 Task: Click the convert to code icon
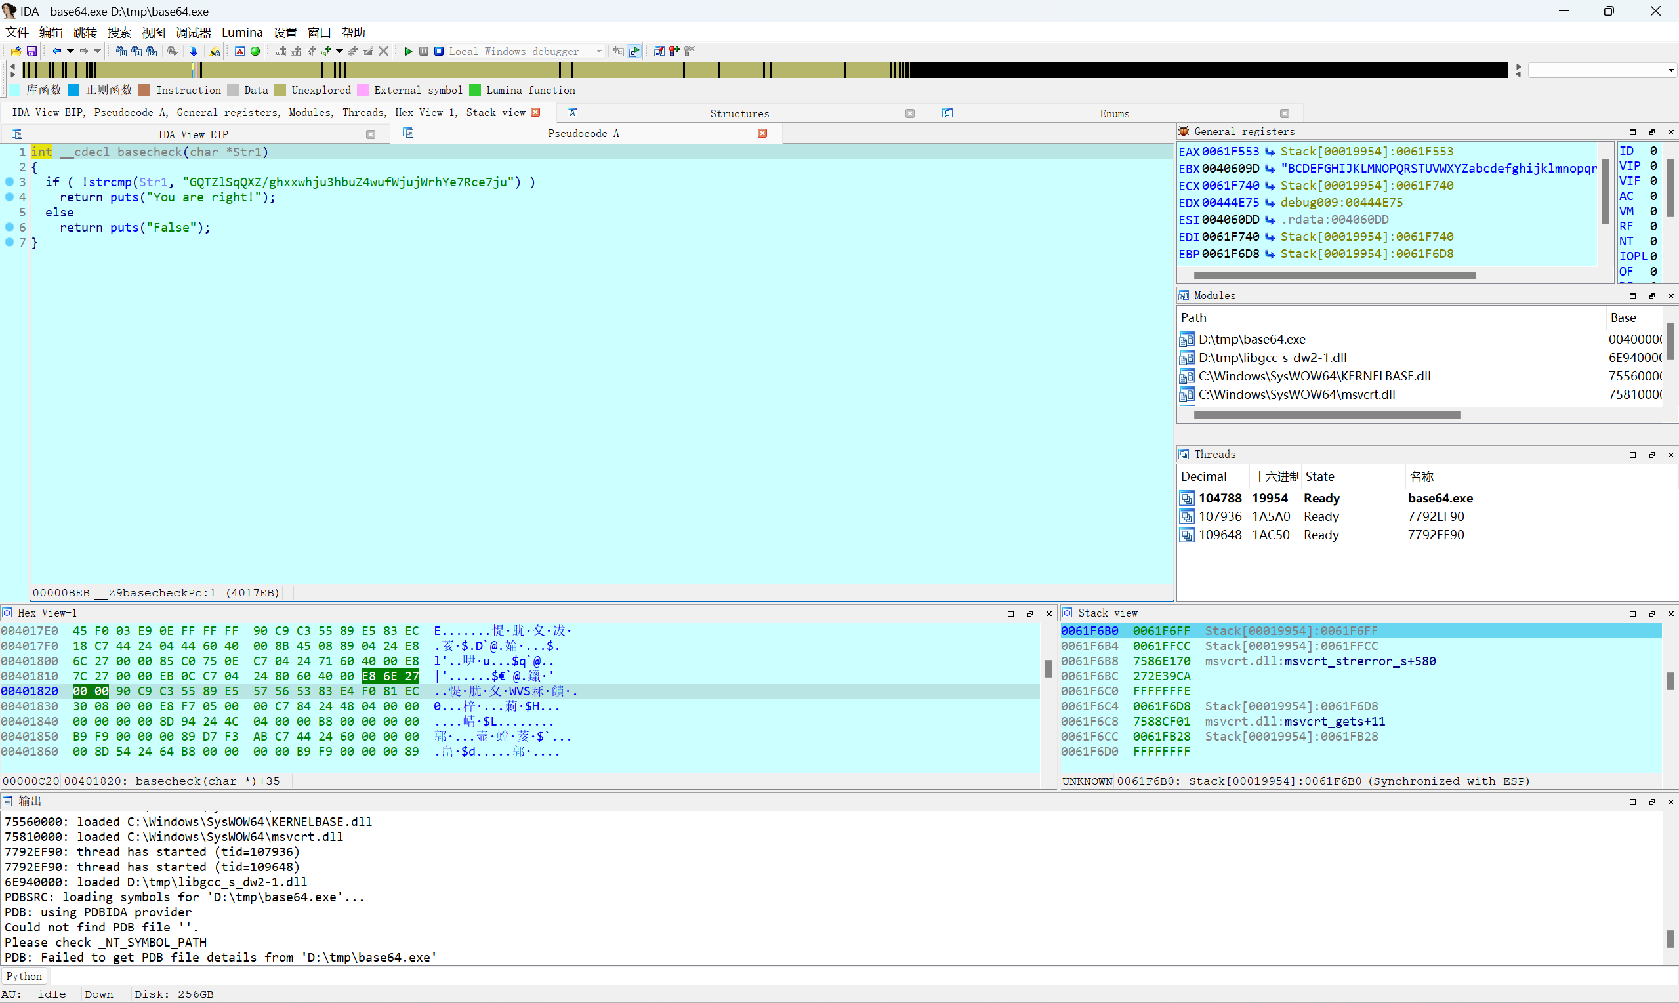[281, 51]
